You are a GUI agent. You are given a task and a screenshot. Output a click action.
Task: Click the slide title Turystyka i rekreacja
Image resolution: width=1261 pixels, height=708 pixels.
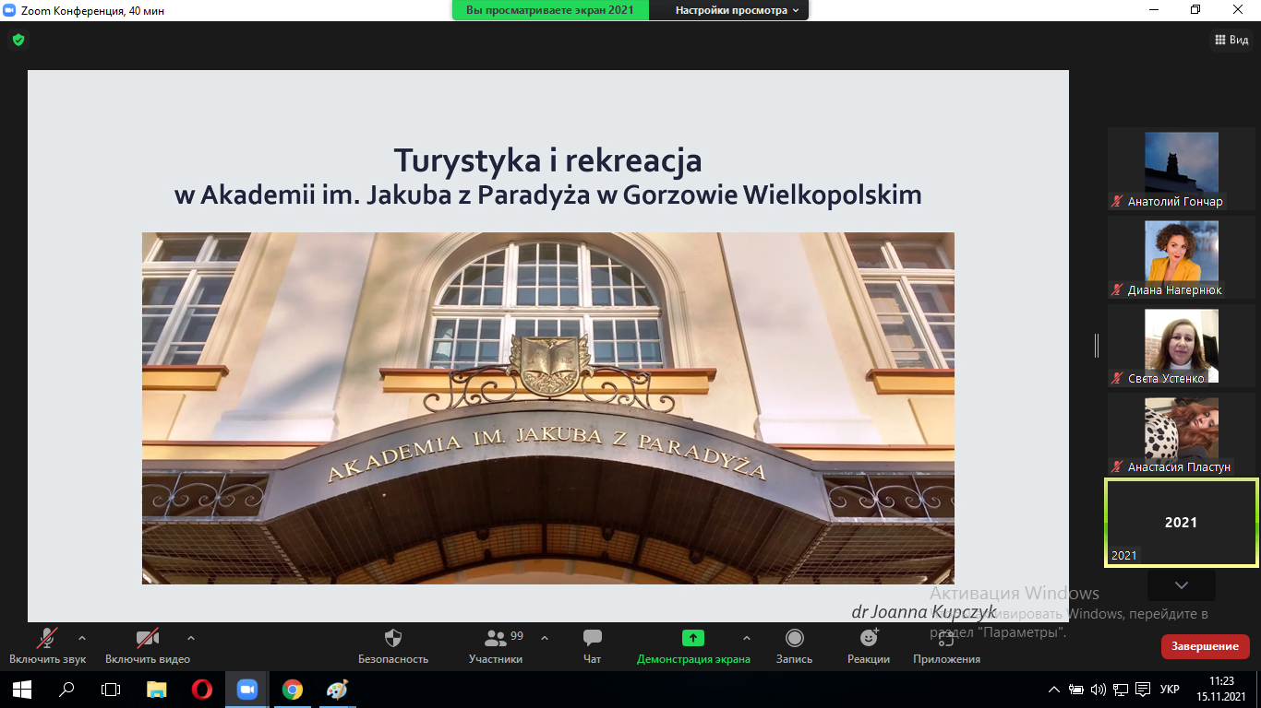(x=548, y=160)
